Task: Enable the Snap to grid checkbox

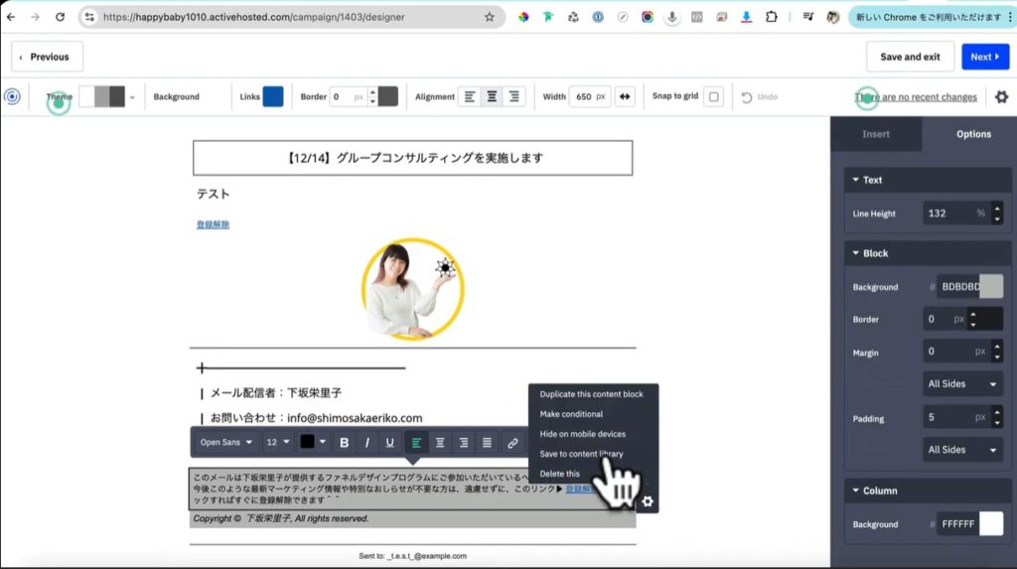Action: 714,96
